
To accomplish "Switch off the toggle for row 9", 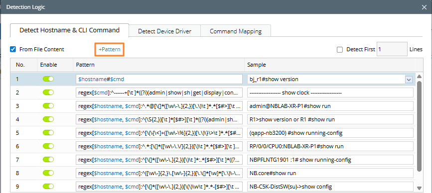I will pos(48,187).
